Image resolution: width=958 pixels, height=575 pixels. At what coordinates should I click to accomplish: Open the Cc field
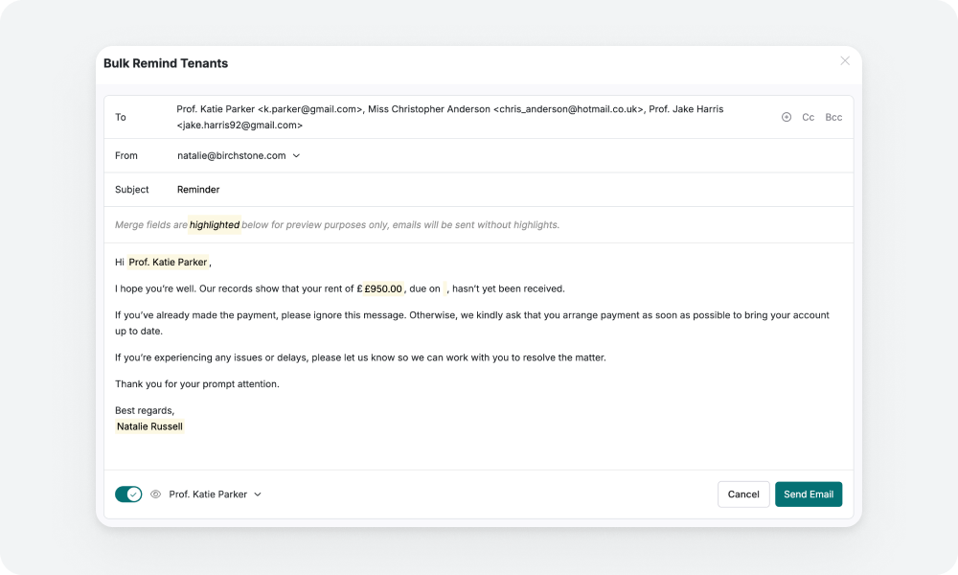click(808, 116)
